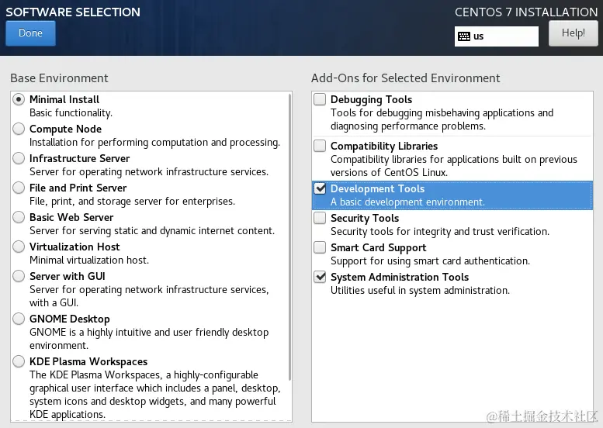The width and height of the screenshot is (603, 428).
Task: Click the 'Compatibility Libraries' label text
Action: click(x=384, y=146)
